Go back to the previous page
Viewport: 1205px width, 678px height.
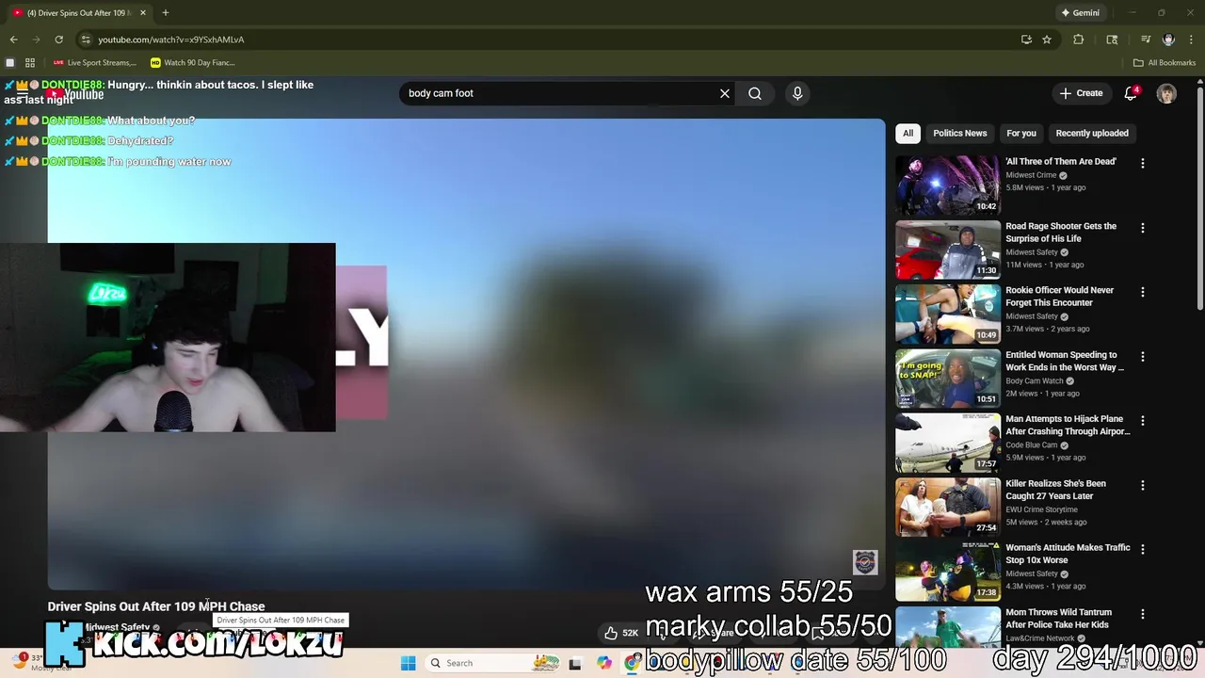(x=13, y=40)
